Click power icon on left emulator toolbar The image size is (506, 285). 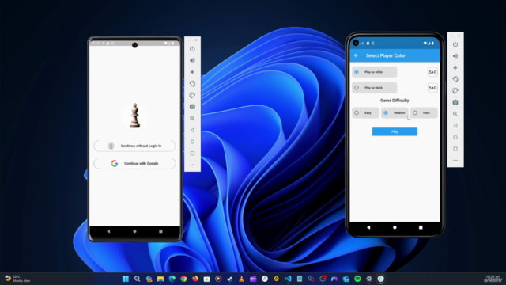pyautogui.click(x=192, y=49)
